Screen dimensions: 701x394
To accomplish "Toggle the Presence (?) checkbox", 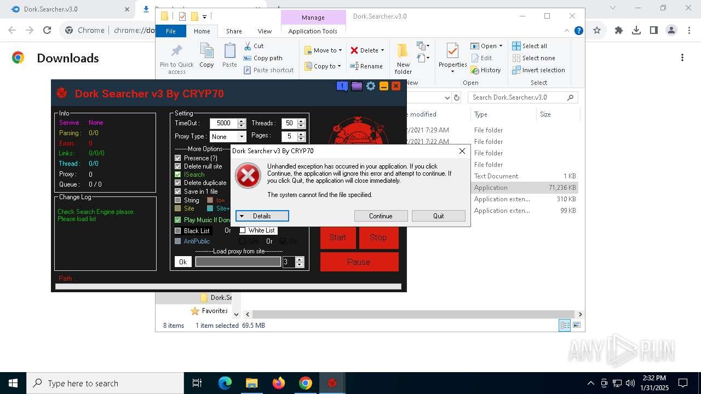I will 177,158.
